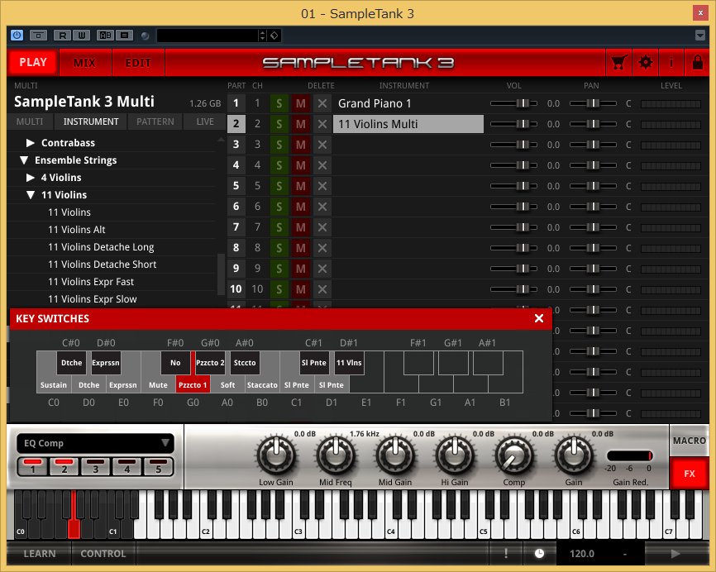This screenshot has height=572, width=716.
Task: Click the PLAY page button
Action: coord(33,62)
